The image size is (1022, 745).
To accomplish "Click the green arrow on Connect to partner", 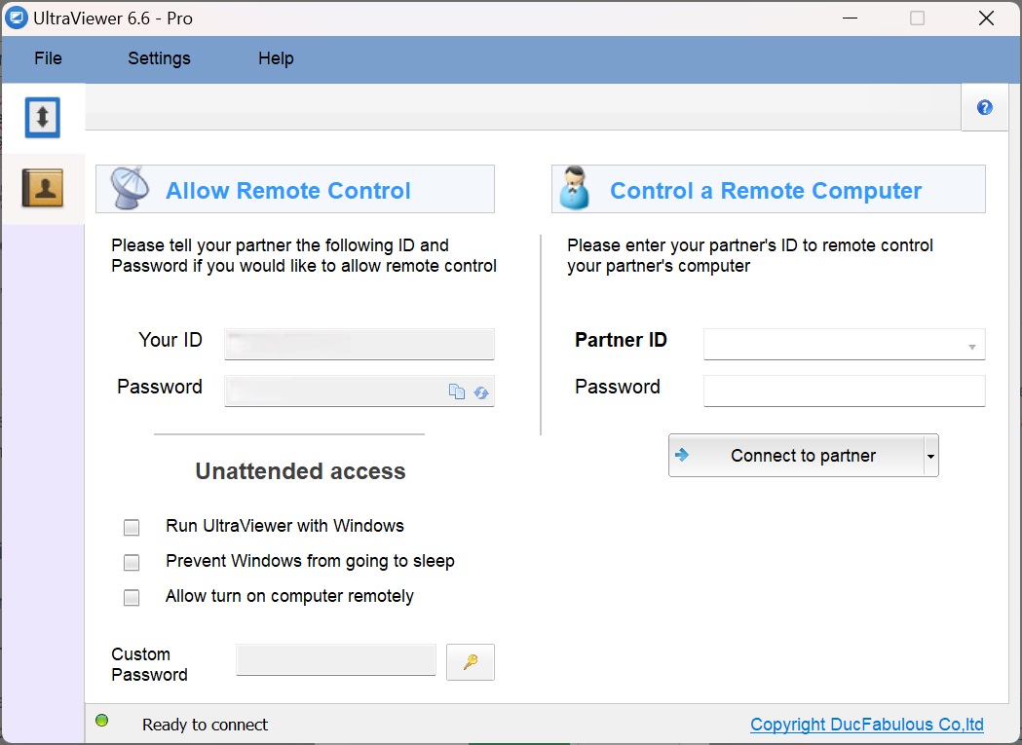I will click(x=683, y=455).
